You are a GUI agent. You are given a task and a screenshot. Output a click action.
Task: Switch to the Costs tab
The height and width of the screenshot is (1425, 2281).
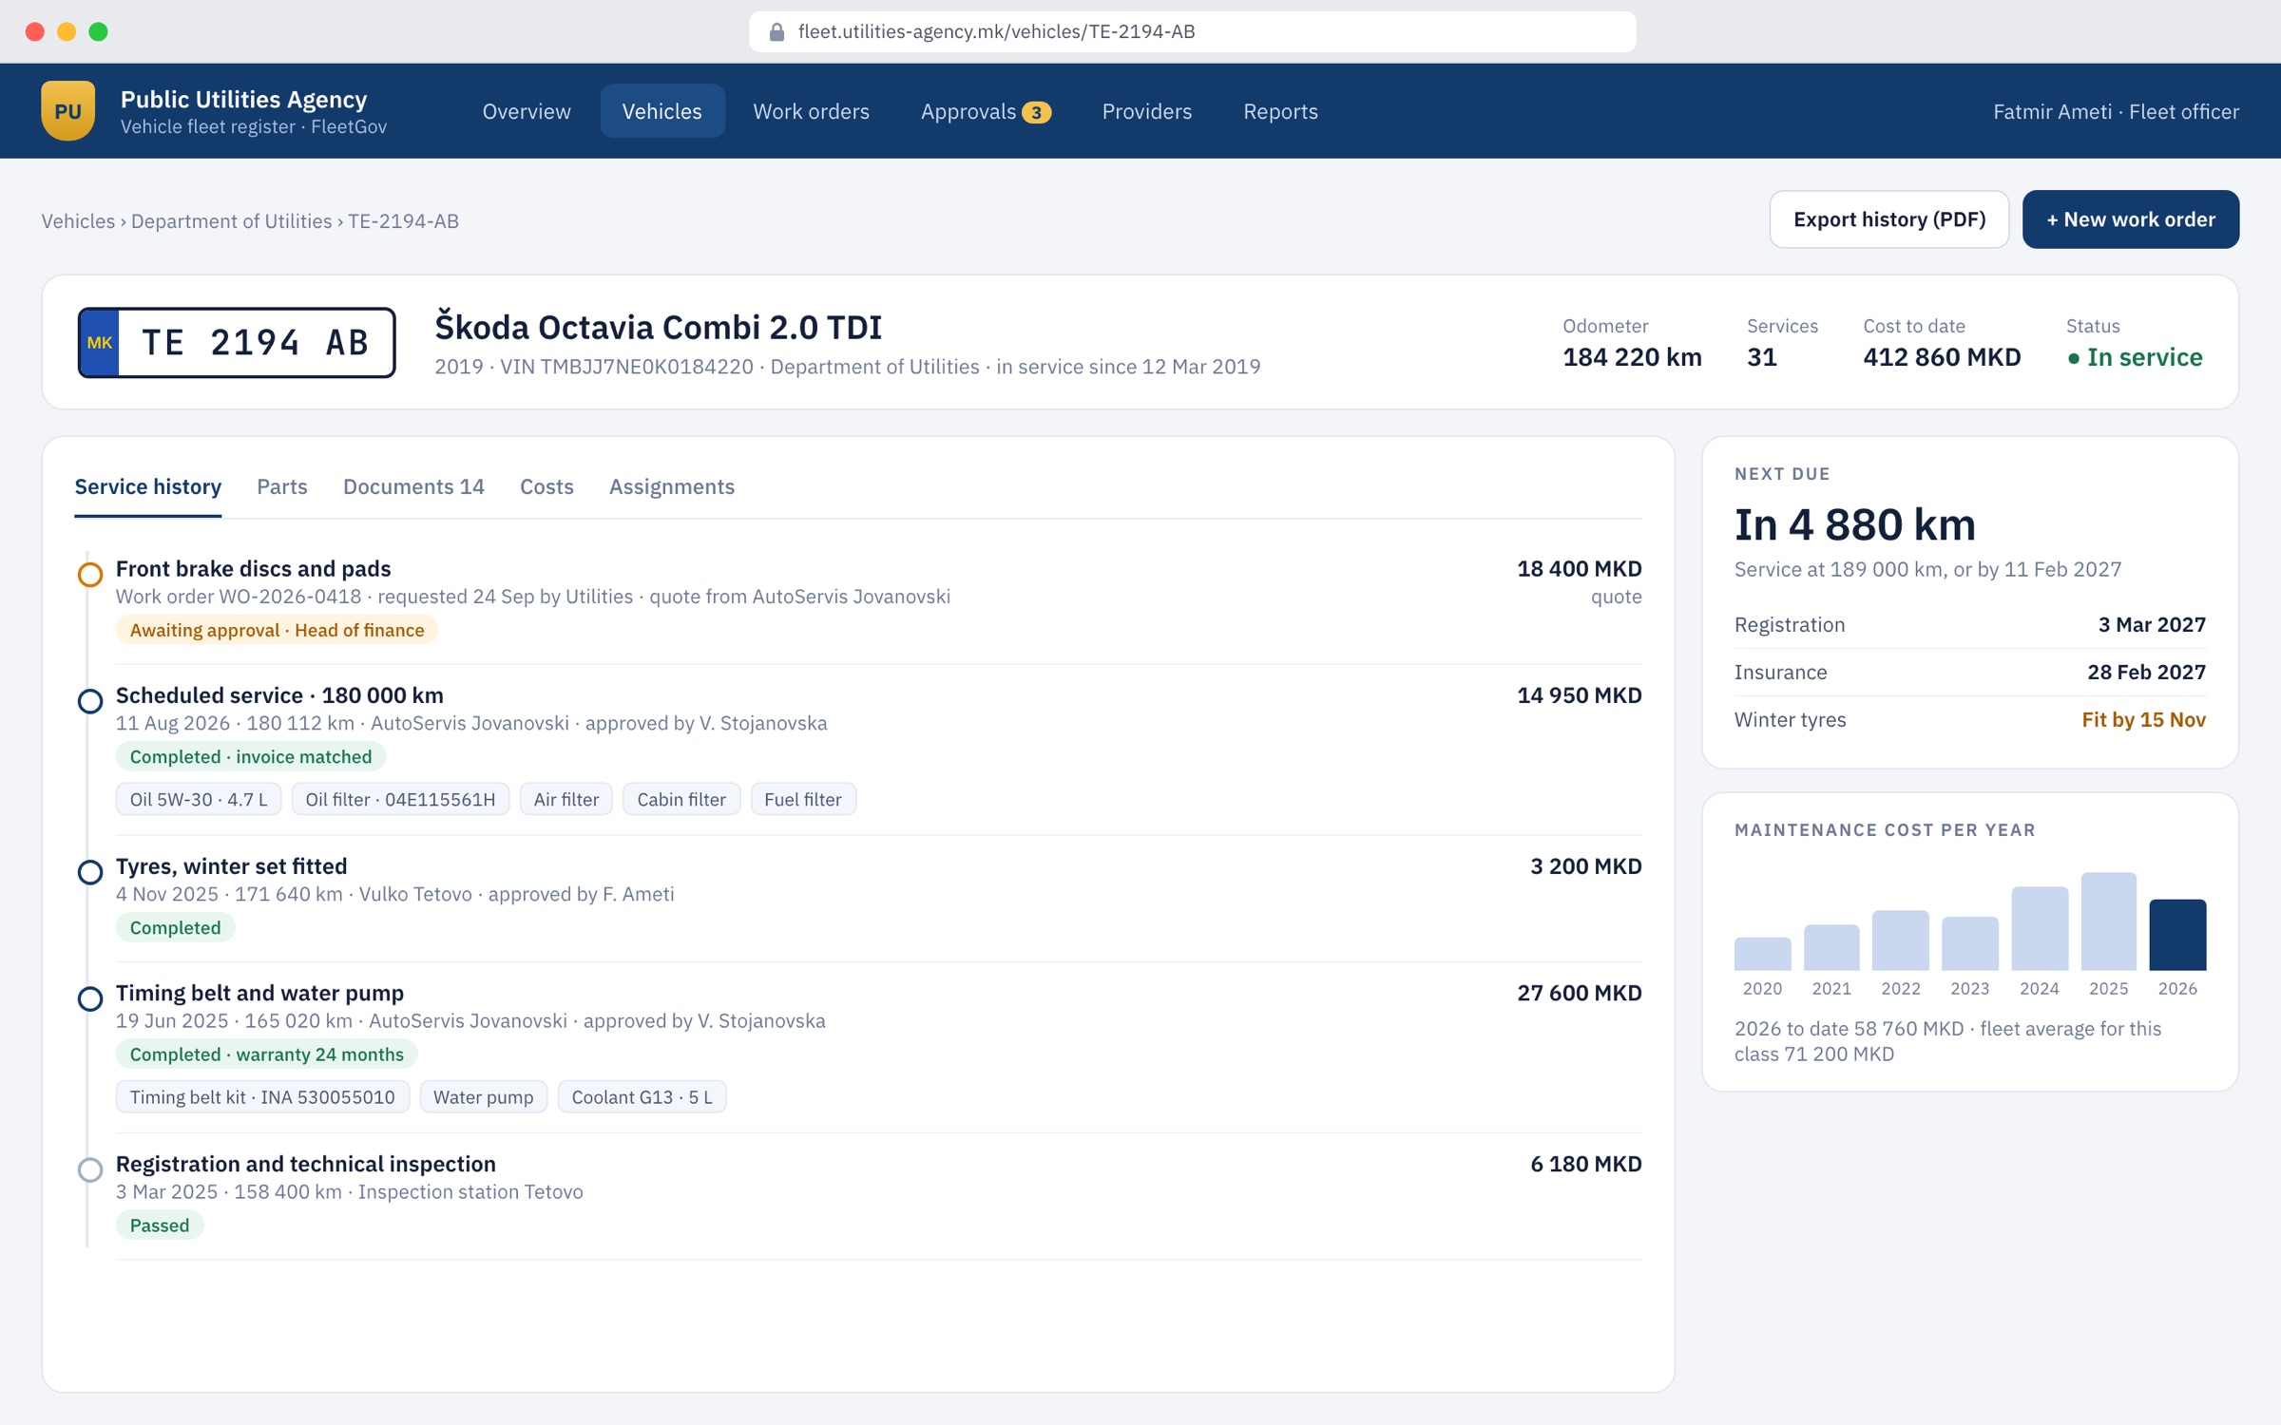pyautogui.click(x=546, y=486)
